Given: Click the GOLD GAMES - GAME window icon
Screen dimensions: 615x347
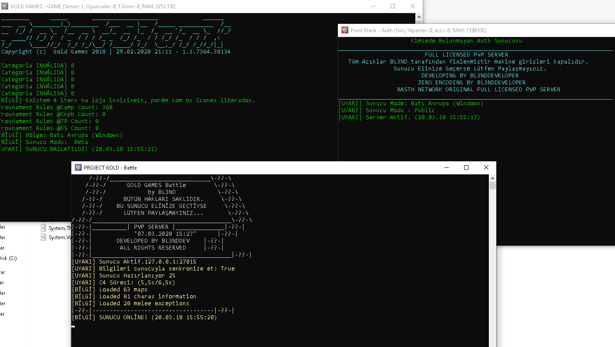Looking at the screenshot, I should pyautogui.click(x=5, y=7).
